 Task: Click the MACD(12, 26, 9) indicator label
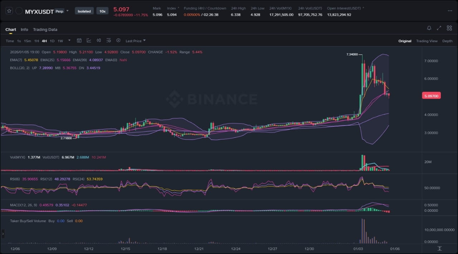pos(23,205)
